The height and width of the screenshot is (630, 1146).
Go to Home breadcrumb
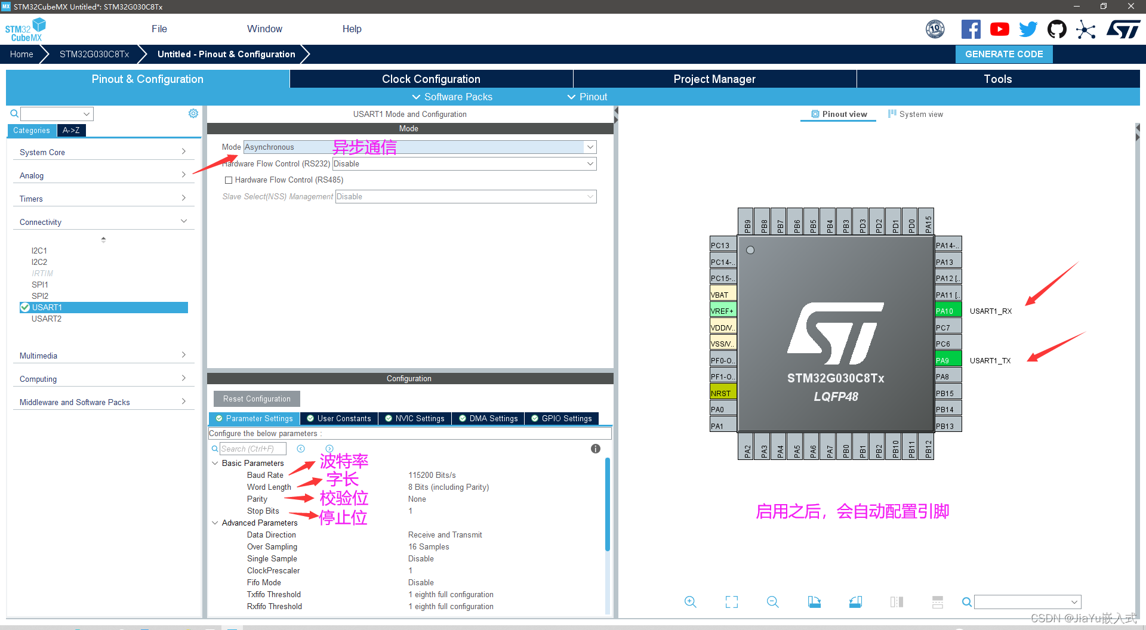21,54
